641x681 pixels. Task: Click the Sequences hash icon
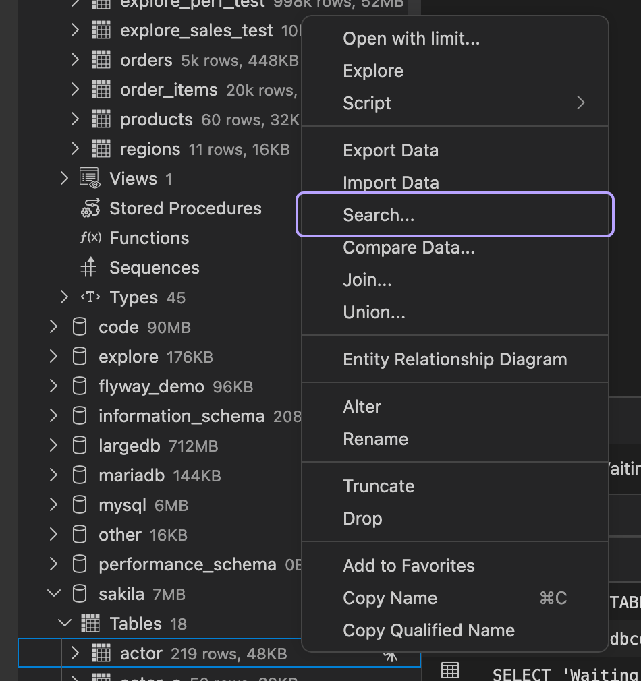point(88,267)
